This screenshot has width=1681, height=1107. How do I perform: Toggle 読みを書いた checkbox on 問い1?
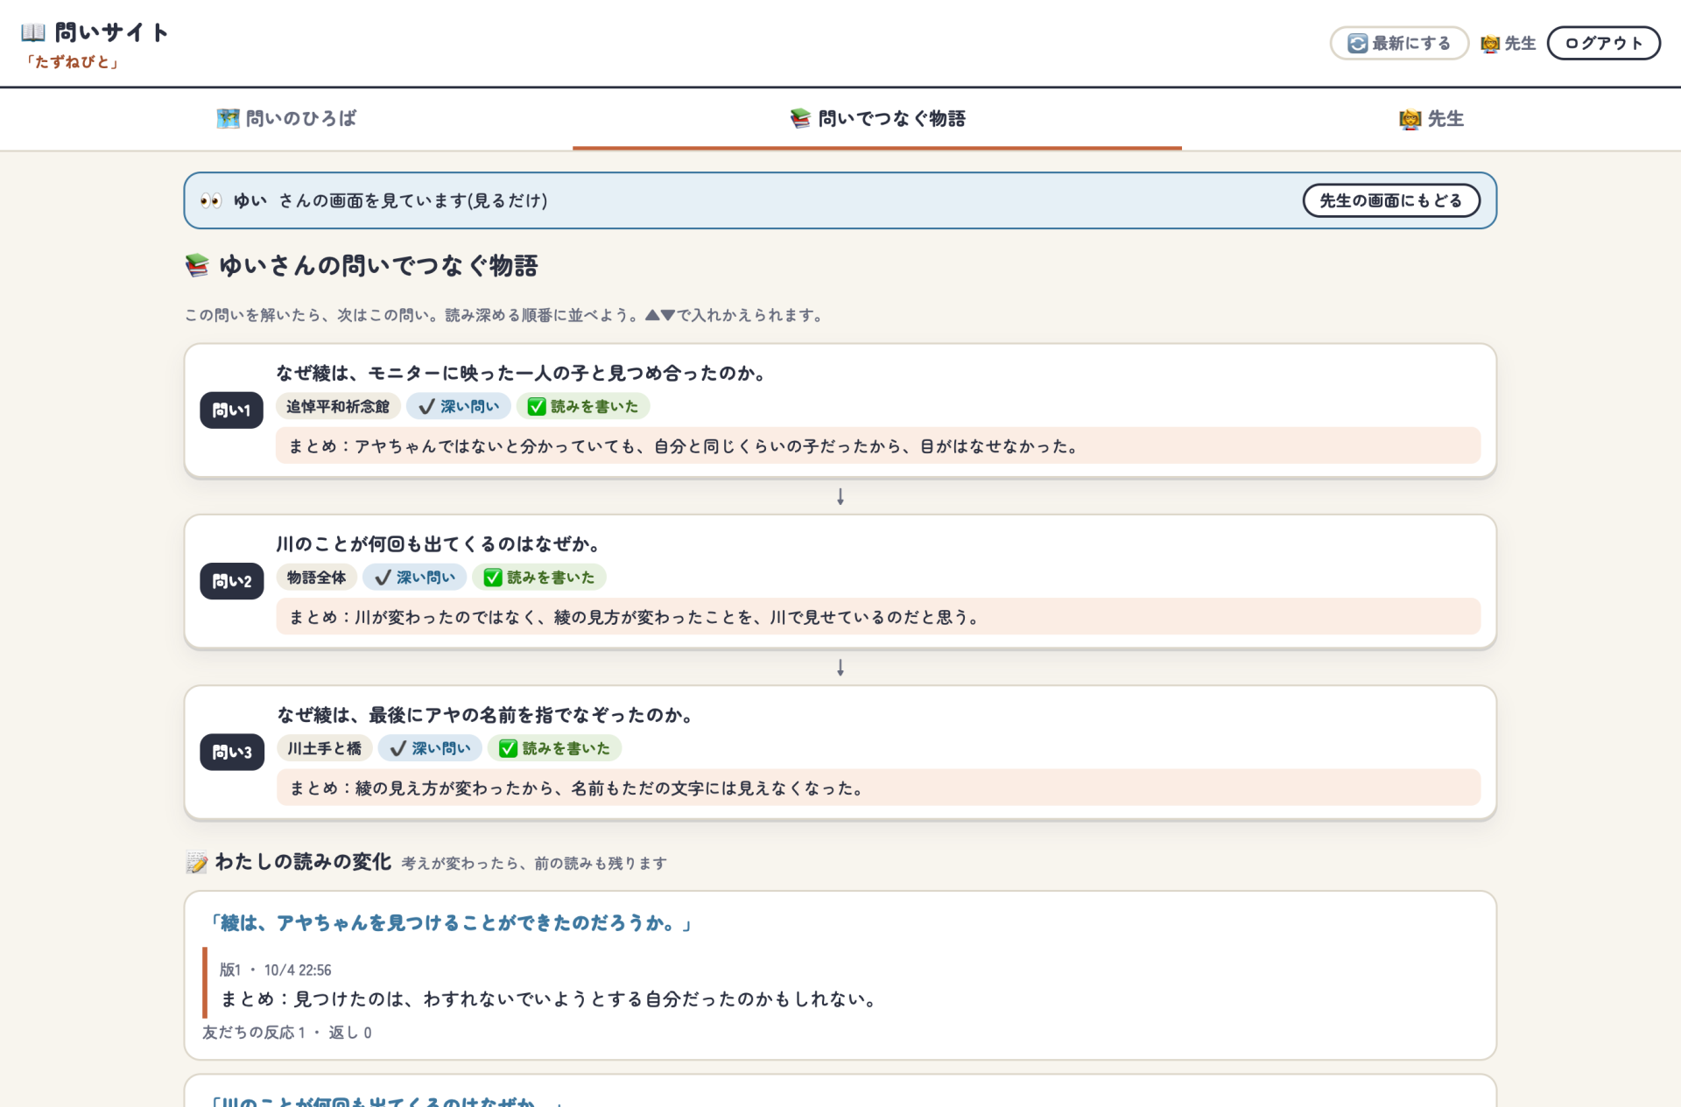[x=583, y=406]
